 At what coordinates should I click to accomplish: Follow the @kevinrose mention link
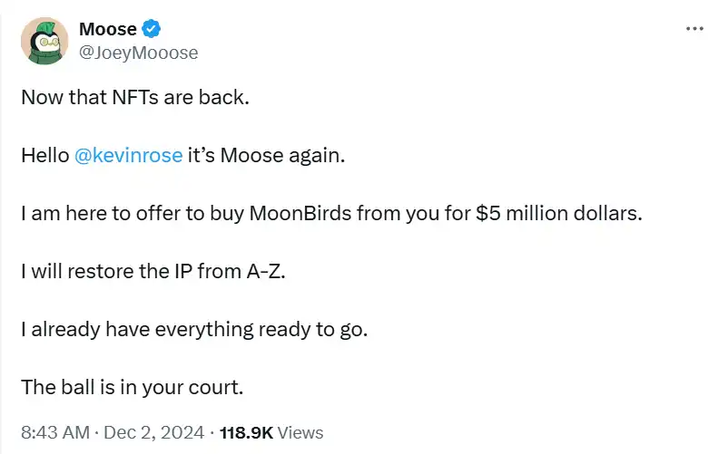[x=127, y=155]
